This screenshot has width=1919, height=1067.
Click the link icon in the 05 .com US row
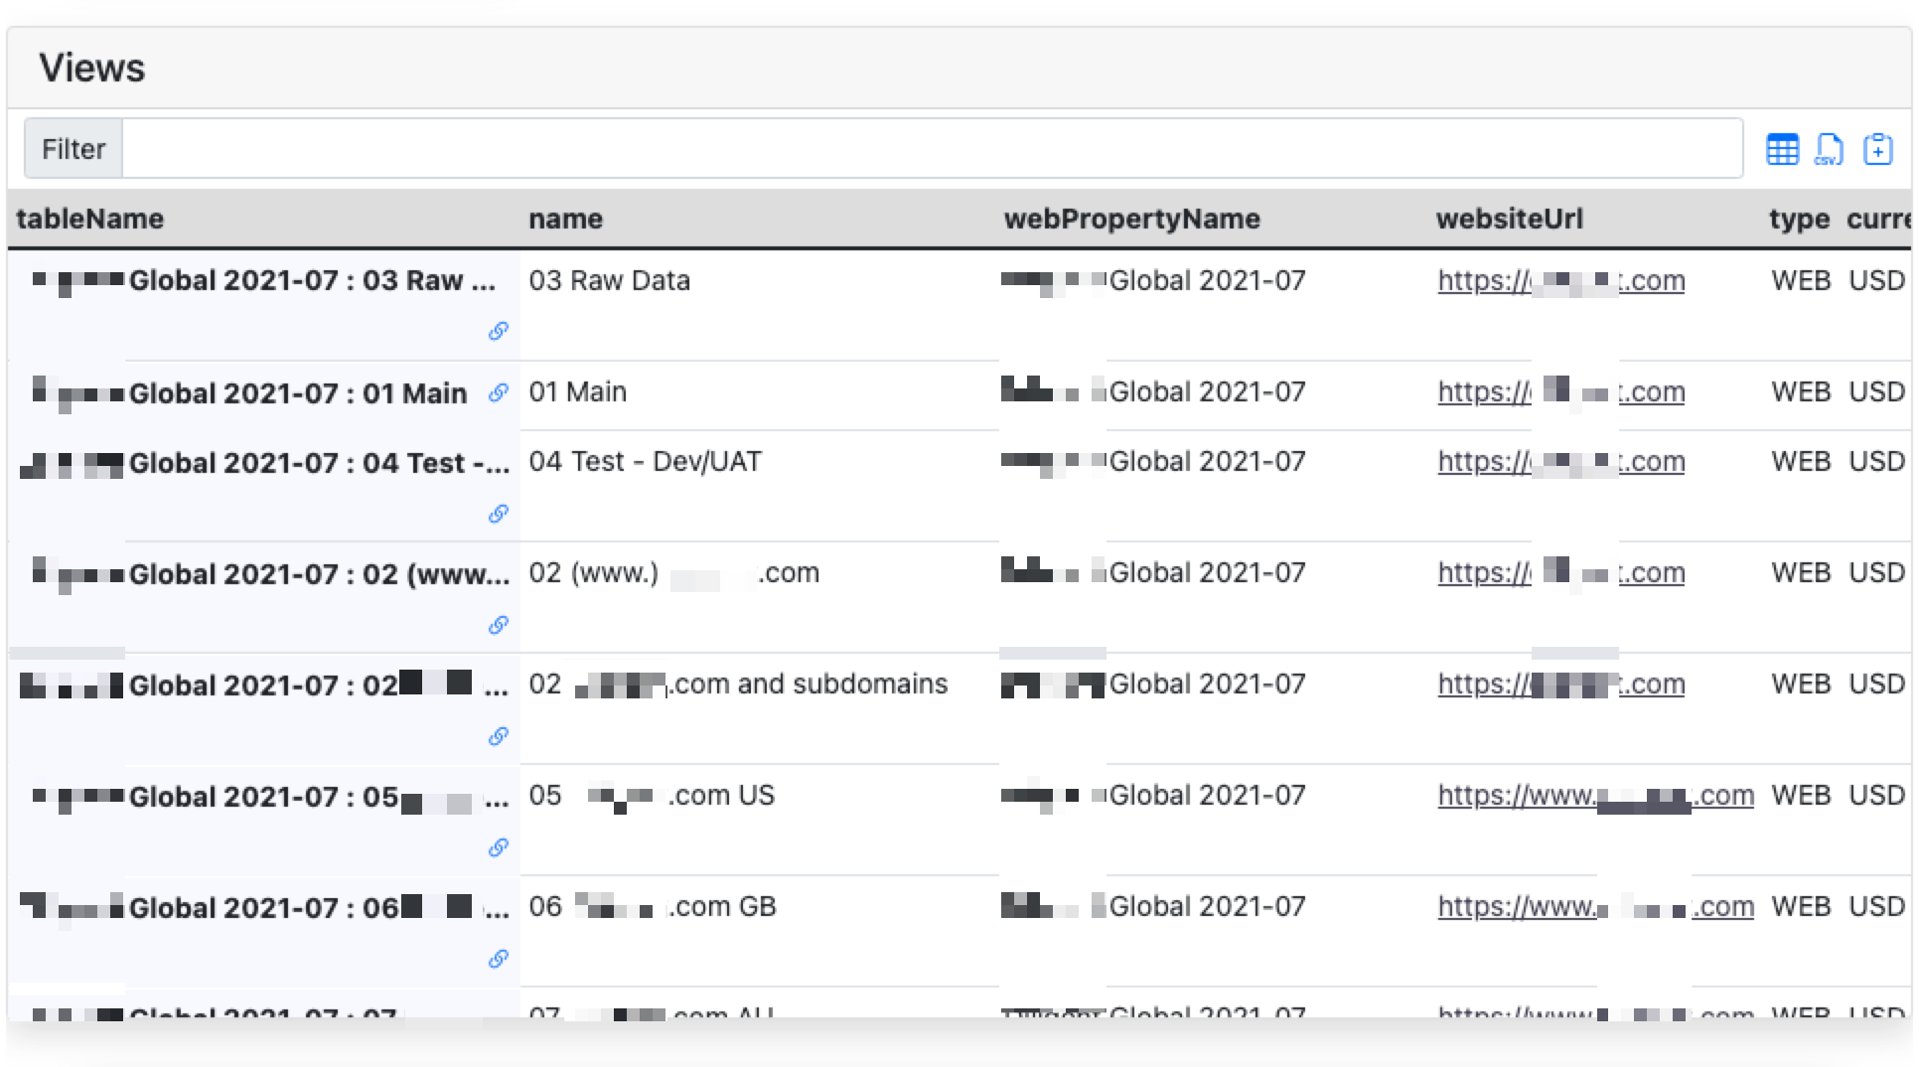[x=500, y=847]
